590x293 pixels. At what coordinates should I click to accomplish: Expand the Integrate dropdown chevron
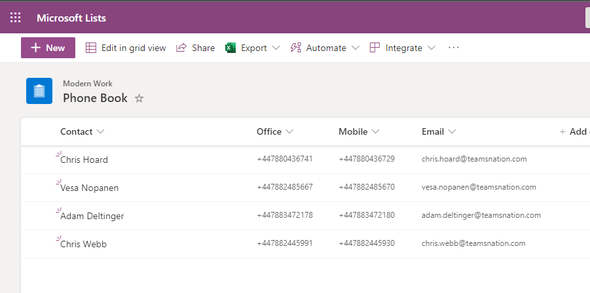[x=431, y=48]
